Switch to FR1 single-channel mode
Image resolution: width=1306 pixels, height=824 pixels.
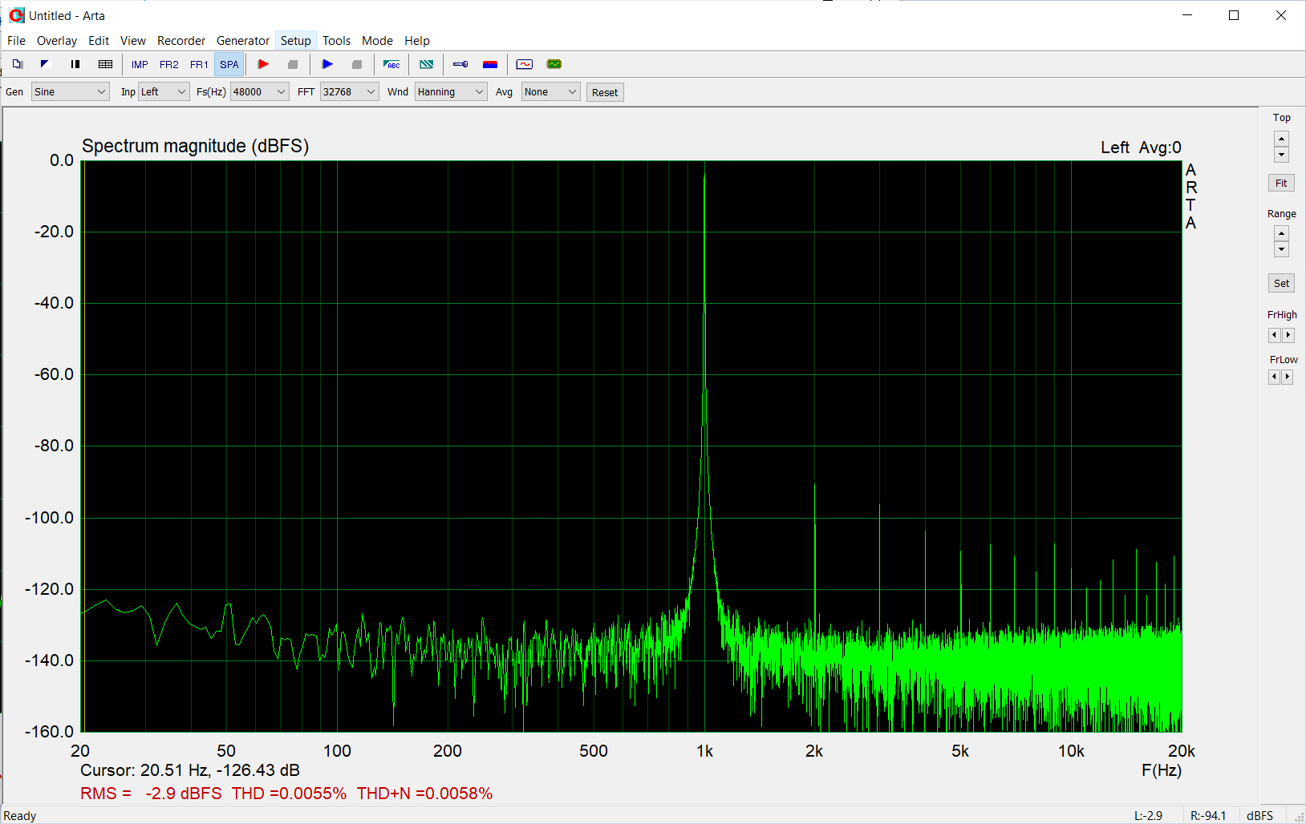[x=199, y=64]
